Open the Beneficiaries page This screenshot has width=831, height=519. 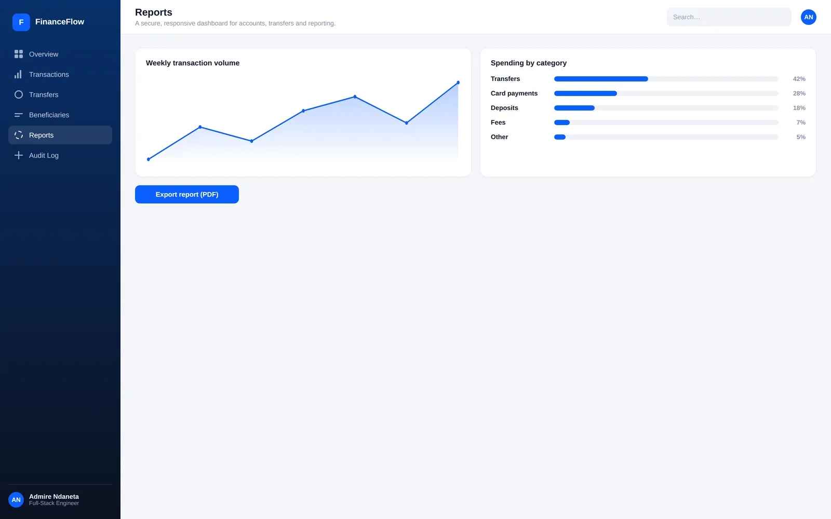click(x=60, y=115)
